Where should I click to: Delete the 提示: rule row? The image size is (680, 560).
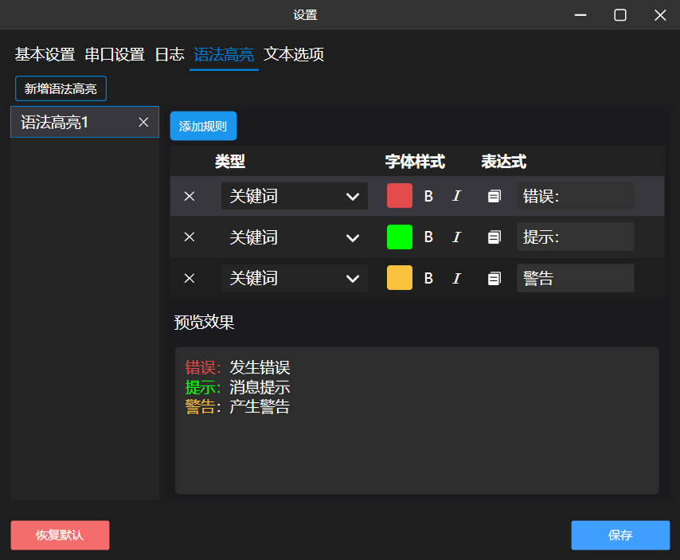pyautogui.click(x=189, y=237)
